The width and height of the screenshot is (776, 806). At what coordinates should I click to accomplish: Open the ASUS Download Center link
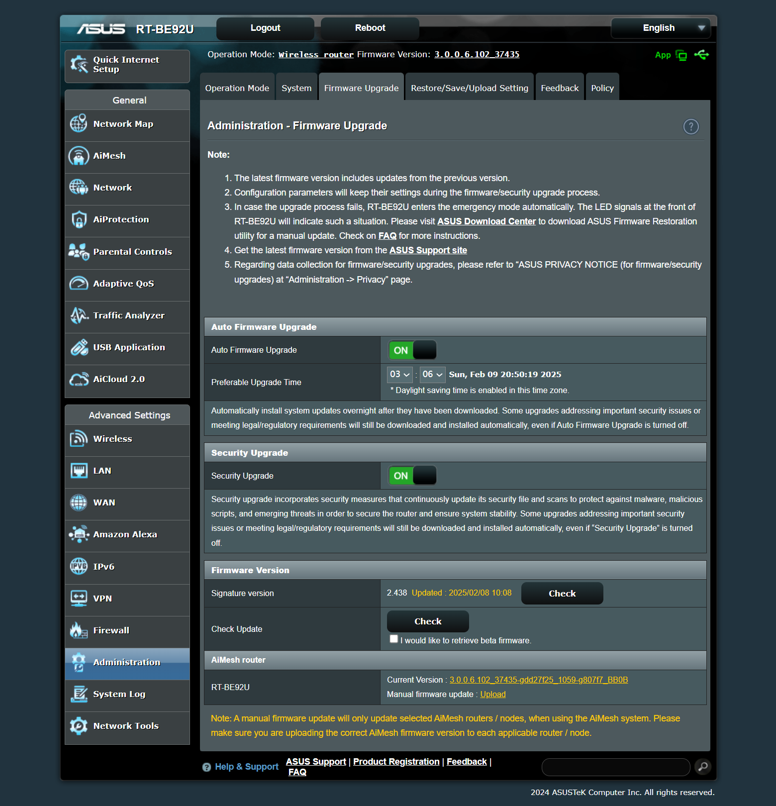click(x=486, y=221)
